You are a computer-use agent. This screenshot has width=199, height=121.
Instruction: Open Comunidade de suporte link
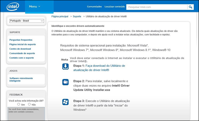pos(22,53)
